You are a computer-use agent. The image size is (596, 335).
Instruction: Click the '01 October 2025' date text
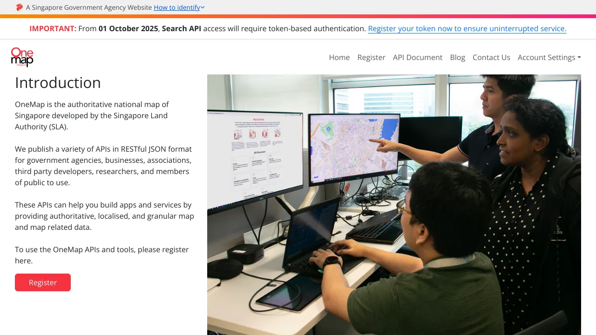click(128, 28)
